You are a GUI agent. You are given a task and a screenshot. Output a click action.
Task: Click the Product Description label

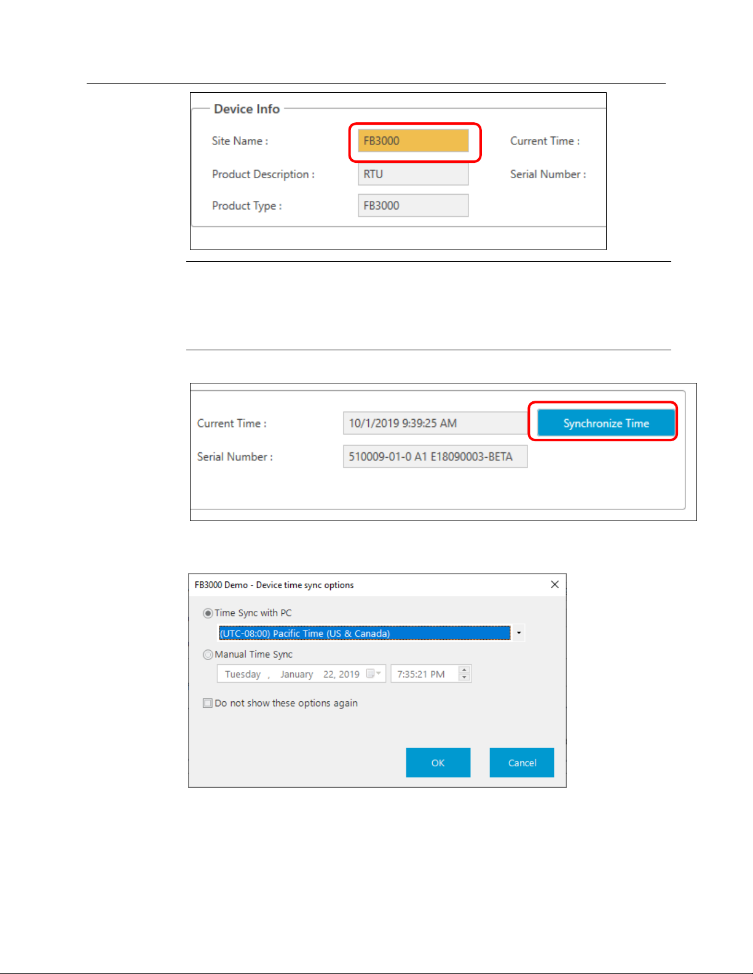coord(263,175)
